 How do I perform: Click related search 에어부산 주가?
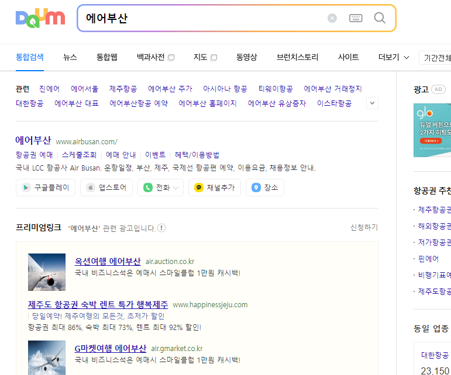tap(170, 89)
